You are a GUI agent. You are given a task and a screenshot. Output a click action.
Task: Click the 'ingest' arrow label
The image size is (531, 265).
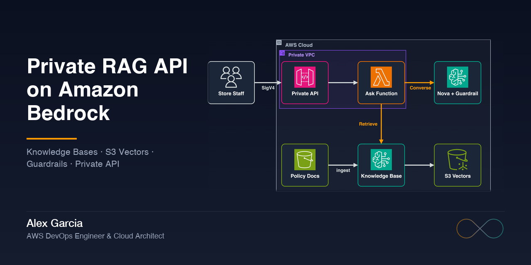(343, 170)
